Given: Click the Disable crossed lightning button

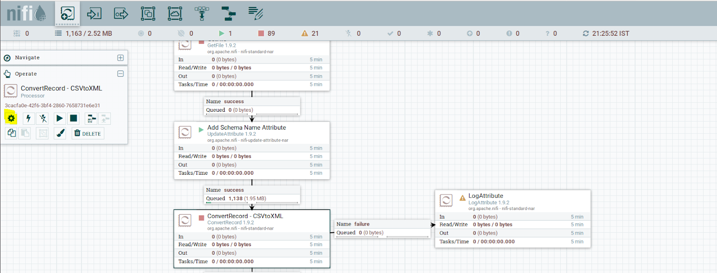Looking at the screenshot, I should (43, 118).
